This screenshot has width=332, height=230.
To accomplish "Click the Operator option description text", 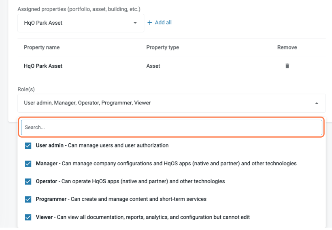I will click(x=143, y=181).
